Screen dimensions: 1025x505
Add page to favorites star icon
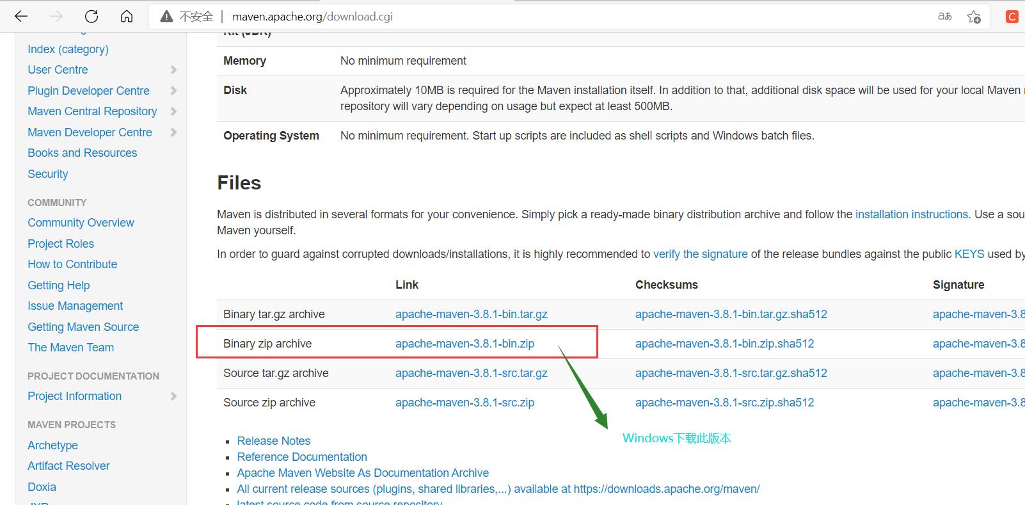coord(974,17)
